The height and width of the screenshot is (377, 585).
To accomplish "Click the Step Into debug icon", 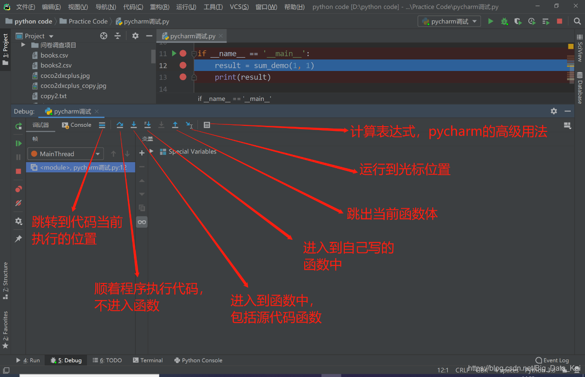I will pos(133,125).
